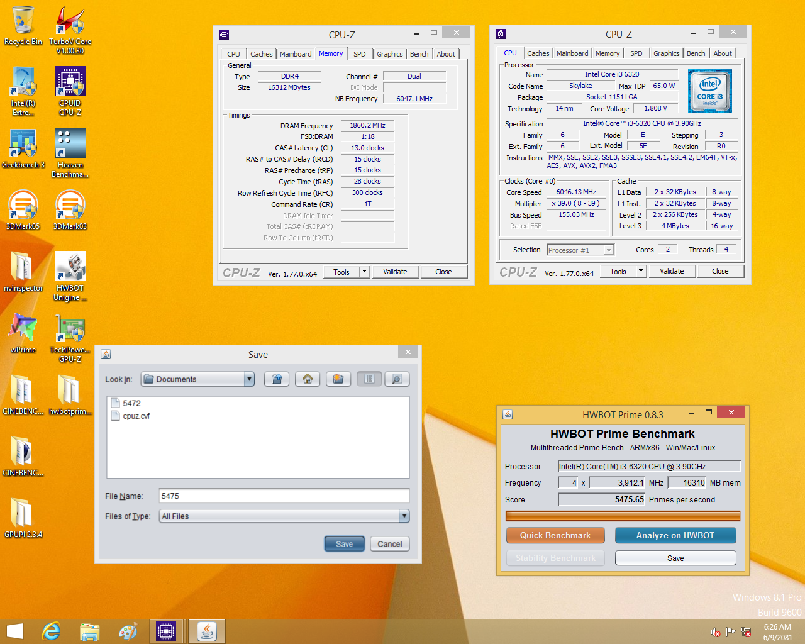Open Intel(R) Extreme Tuning shortcut
The image size is (805, 644).
click(x=23, y=91)
